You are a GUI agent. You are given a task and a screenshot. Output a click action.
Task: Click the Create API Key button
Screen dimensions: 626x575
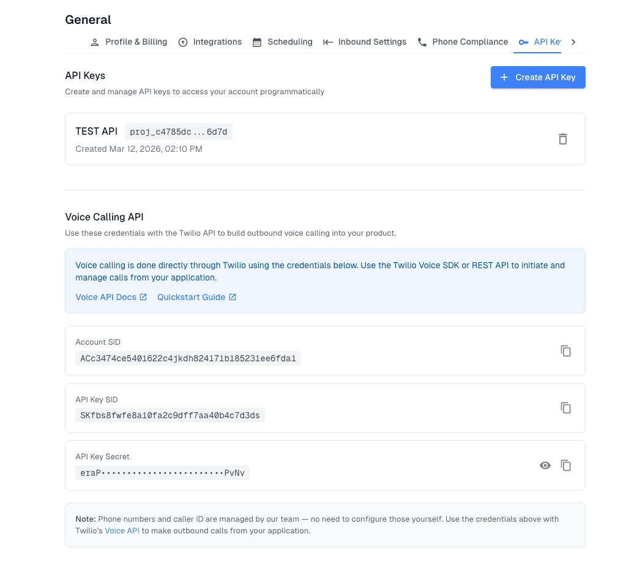point(537,77)
